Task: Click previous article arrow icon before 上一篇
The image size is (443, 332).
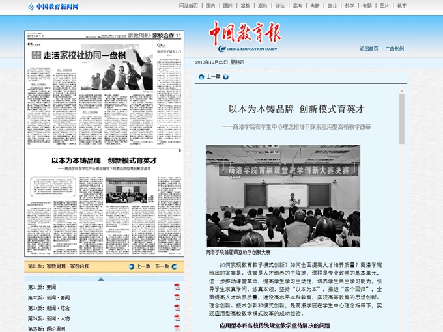Action: (x=201, y=77)
